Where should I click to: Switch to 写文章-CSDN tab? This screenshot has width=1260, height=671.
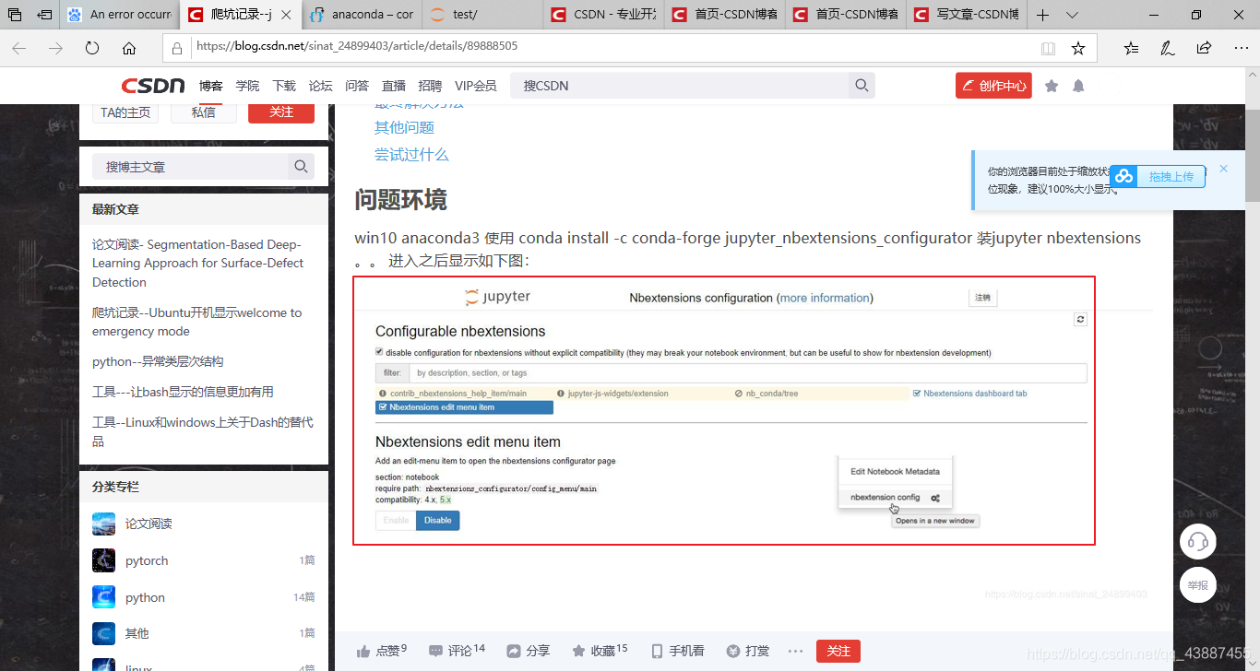pos(966,15)
